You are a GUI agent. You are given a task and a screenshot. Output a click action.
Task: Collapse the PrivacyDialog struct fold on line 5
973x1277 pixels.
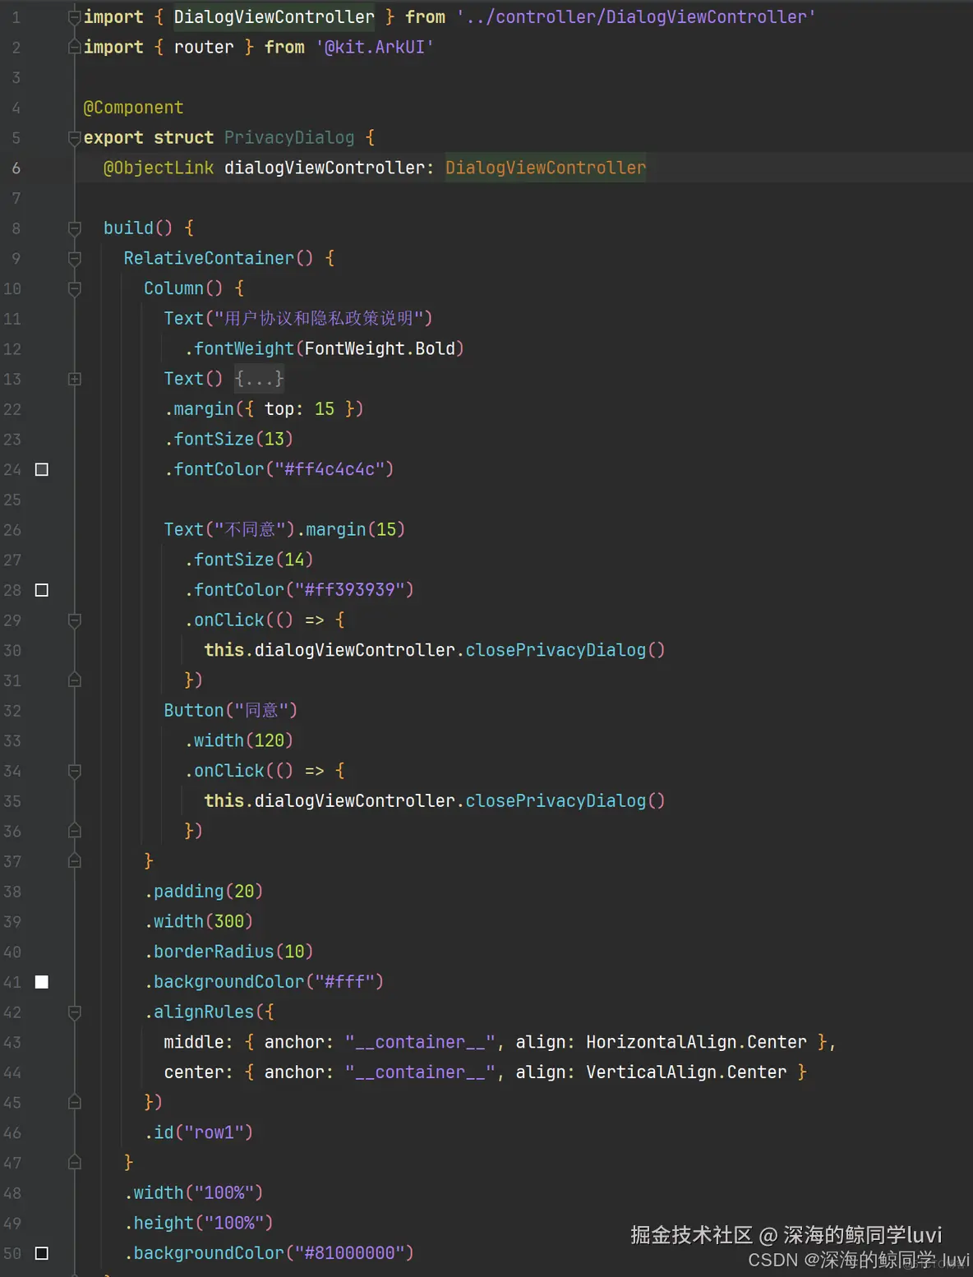75,138
